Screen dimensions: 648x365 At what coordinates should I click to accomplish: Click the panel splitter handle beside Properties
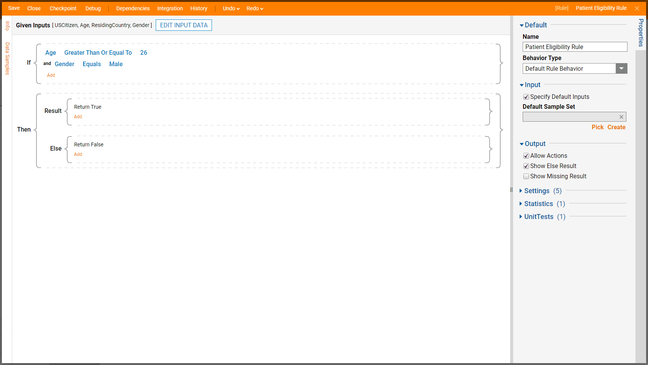pos(511,190)
